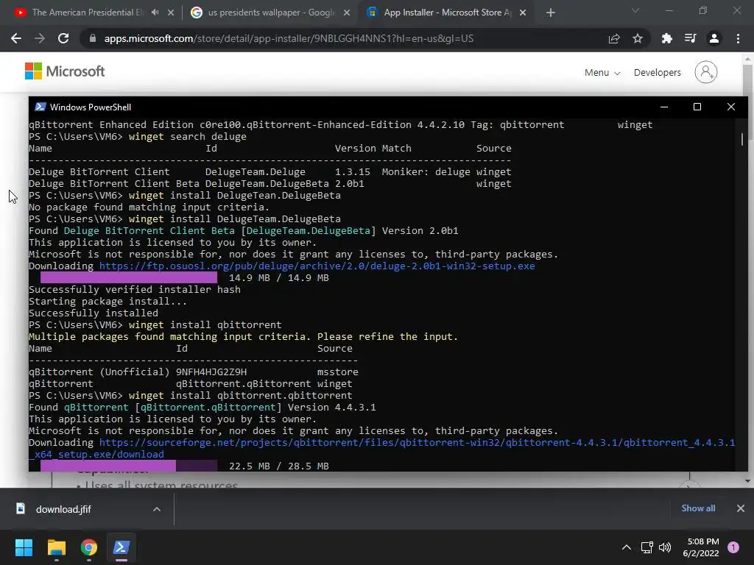754x565 pixels.
Task: Click Show all downloads
Action: click(x=698, y=508)
